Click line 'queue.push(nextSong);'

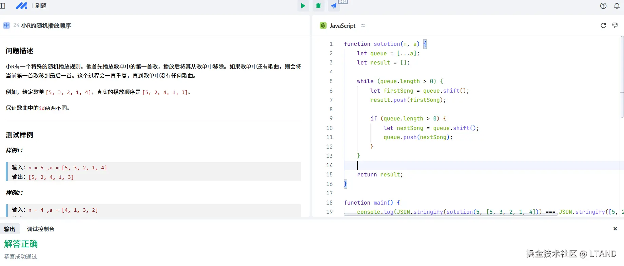click(418, 137)
